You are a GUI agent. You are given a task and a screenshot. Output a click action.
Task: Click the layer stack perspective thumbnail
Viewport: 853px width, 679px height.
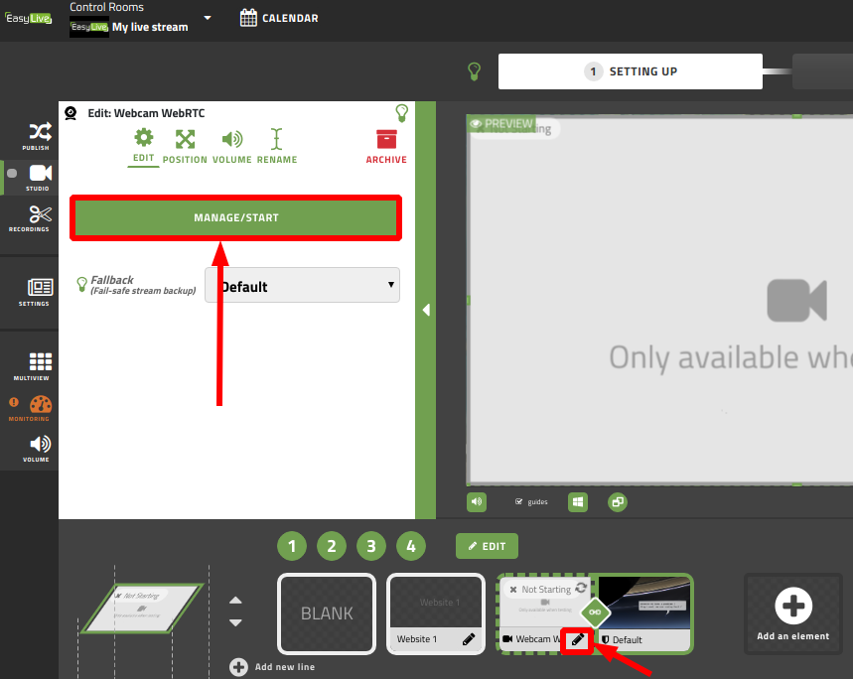[x=144, y=608]
